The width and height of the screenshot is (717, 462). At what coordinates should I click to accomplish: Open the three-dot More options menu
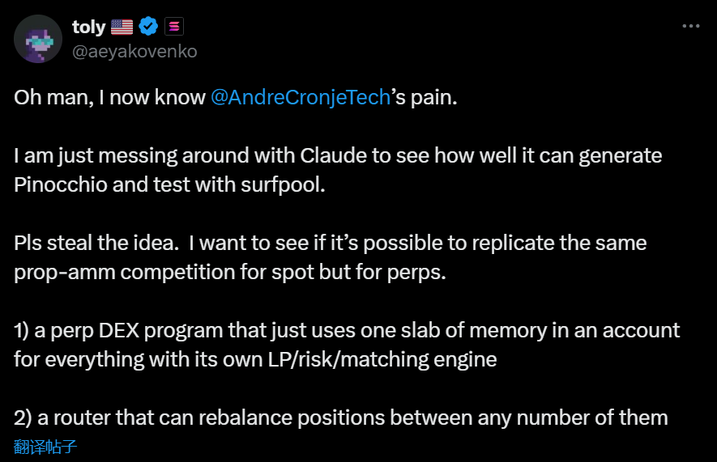690,26
